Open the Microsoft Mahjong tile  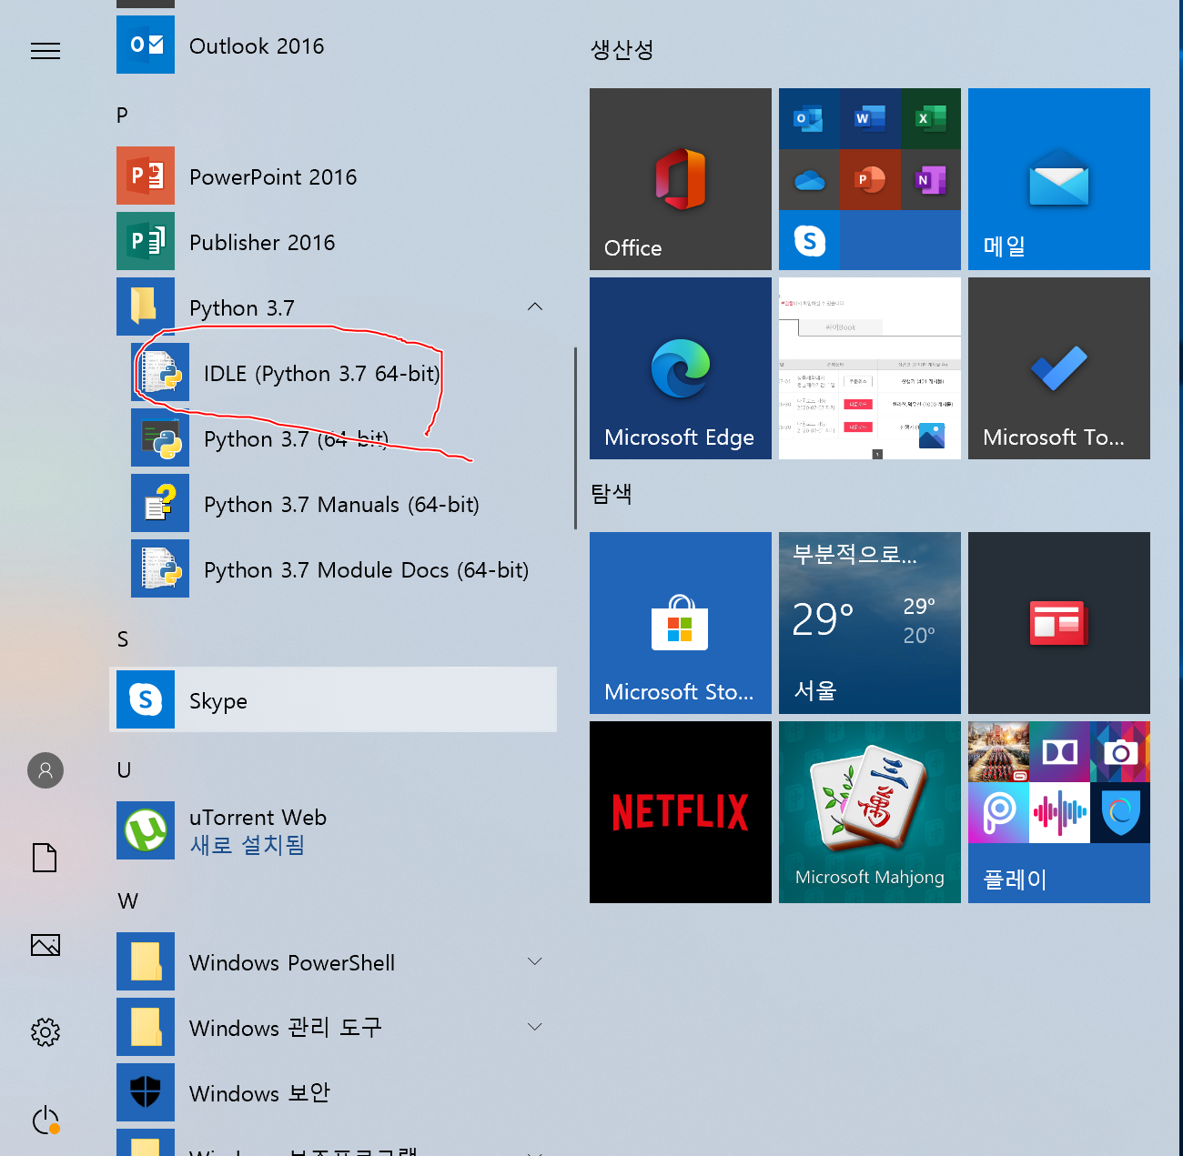[x=870, y=812]
